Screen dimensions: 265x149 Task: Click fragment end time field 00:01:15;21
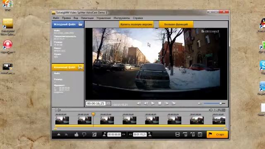tap(140, 135)
